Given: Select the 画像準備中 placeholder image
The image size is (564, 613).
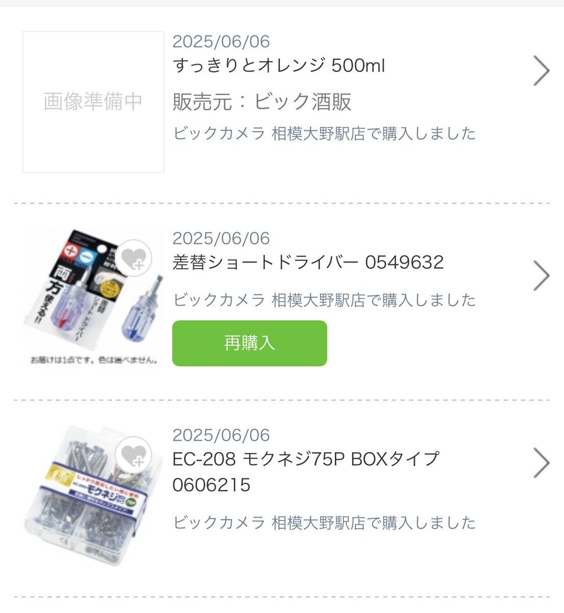Looking at the screenshot, I should coord(93,102).
